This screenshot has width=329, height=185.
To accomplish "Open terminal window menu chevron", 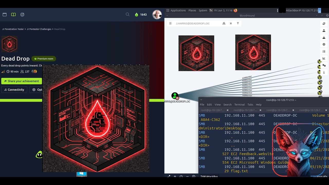I will pyautogui.click(x=201, y=100).
